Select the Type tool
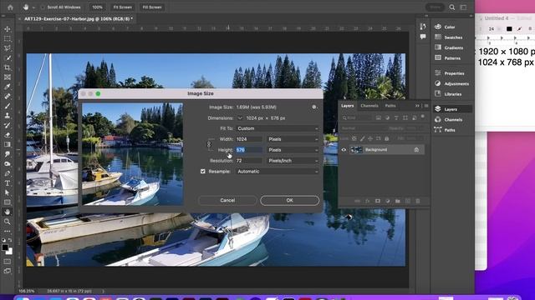 click(8, 183)
